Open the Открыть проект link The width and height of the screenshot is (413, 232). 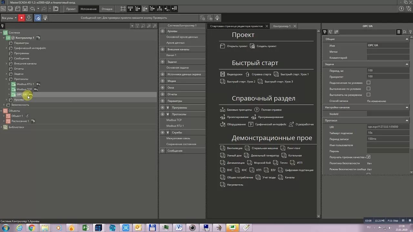pyautogui.click(x=237, y=46)
